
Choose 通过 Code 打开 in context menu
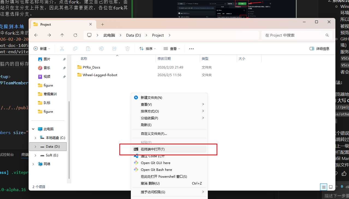point(169,156)
